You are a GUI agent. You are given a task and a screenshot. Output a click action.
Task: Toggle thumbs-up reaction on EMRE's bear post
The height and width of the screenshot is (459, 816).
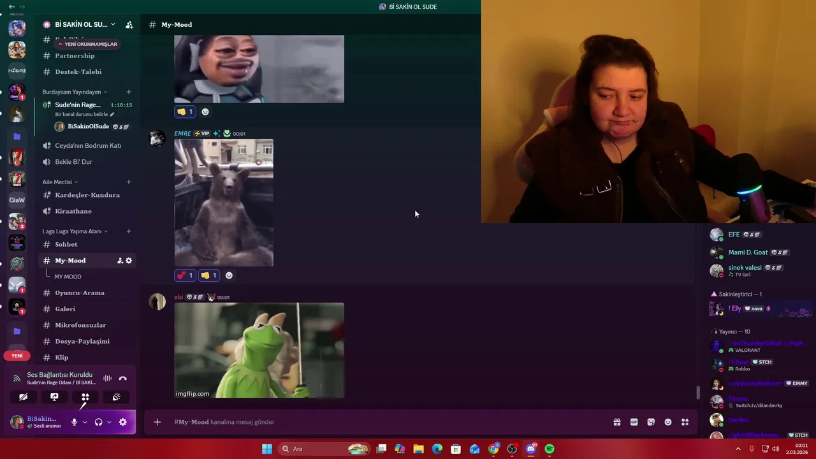tap(208, 275)
